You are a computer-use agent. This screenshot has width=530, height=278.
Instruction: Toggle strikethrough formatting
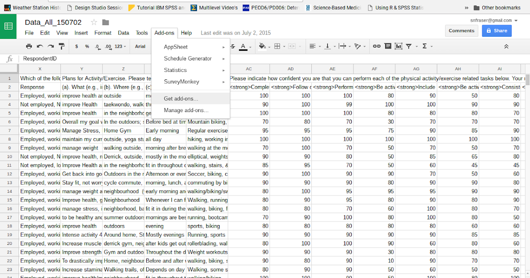point(233,46)
